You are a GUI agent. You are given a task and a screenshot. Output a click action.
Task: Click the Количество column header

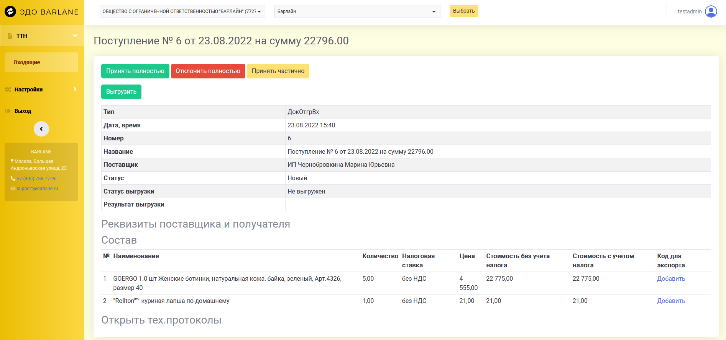pos(380,256)
